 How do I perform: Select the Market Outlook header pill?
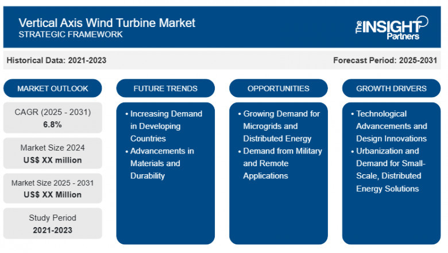[53, 89]
